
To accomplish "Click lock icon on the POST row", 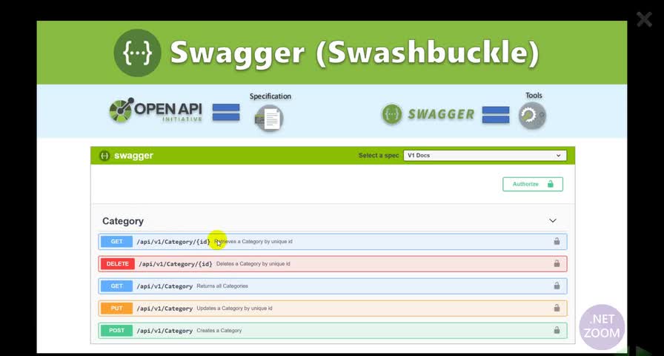I will pos(557,330).
